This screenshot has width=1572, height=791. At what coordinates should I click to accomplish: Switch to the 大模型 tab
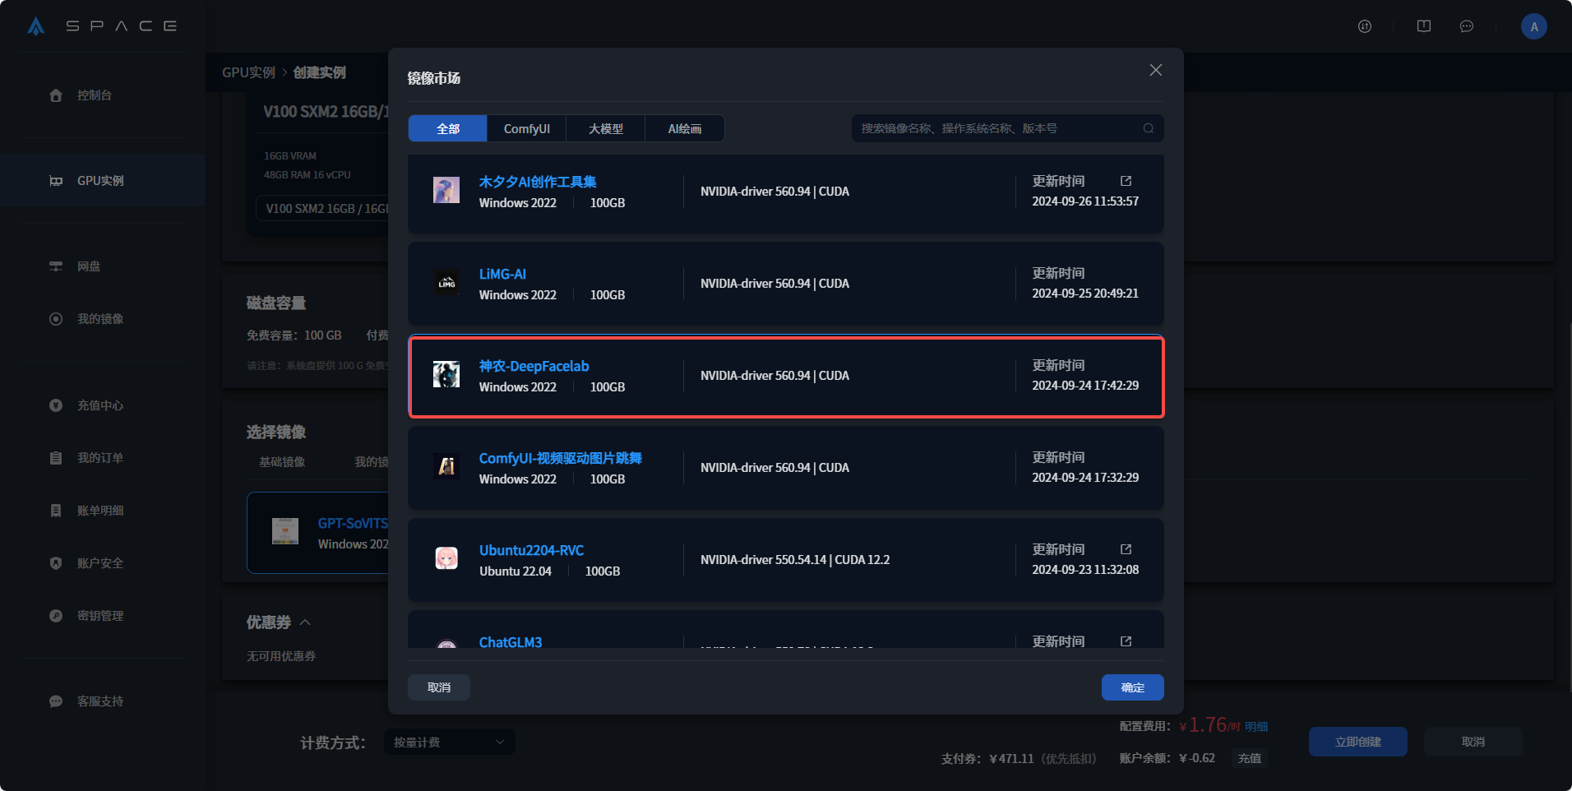(605, 129)
